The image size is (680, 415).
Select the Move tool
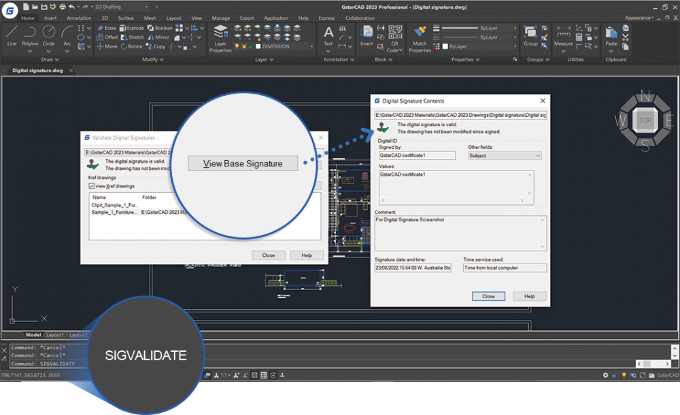pyautogui.click(x=107, y=46)
